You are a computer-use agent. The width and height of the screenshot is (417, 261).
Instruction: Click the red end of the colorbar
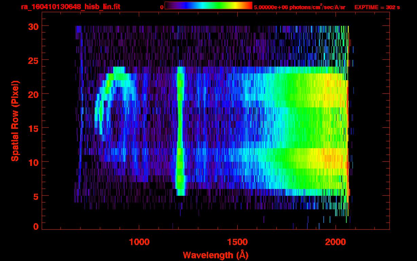250,6
